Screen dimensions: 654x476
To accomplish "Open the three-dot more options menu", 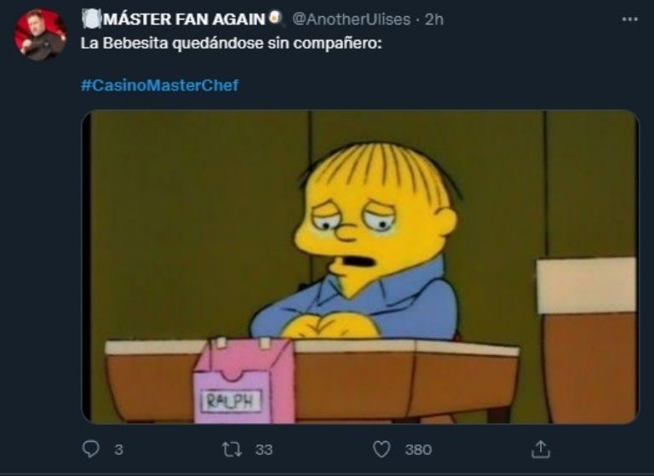I will click(629, 20).
